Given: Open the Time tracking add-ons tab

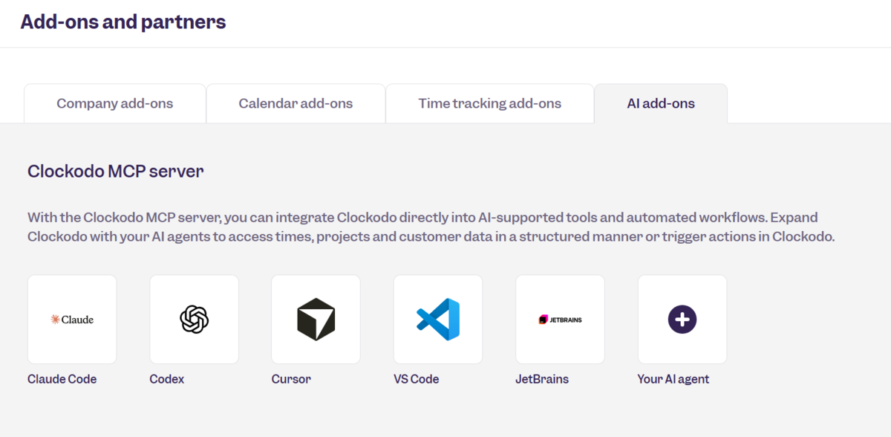Looking at the screenshot, I should click(x=490, y=103).
